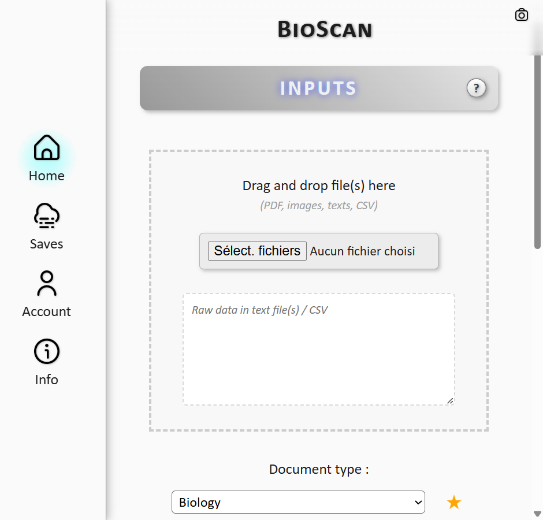The image size is (543, 520).
Task: Click the camera icon at top right
Action: (x=522, y=14)
